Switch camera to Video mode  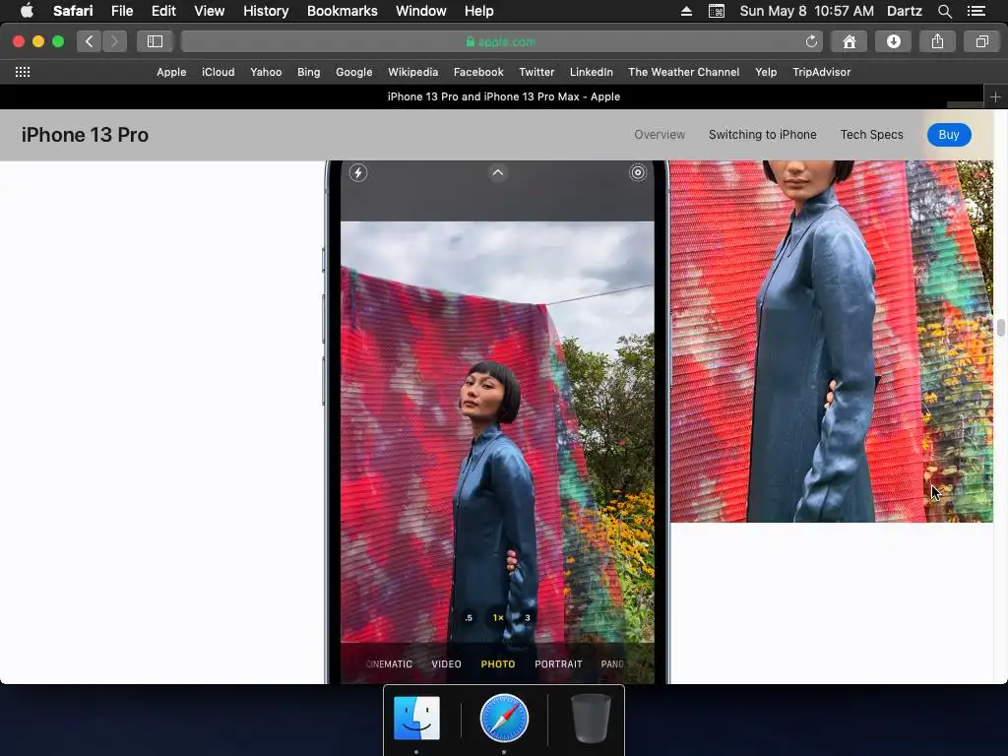coord(446,664)
